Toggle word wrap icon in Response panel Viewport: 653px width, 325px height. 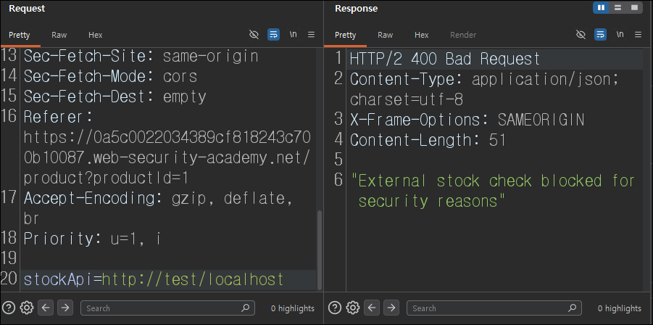(x=600, y=35)
